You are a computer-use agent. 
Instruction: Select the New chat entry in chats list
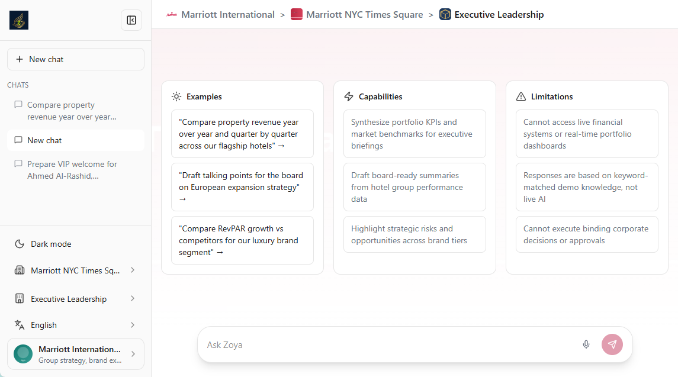tap(76, 140)
